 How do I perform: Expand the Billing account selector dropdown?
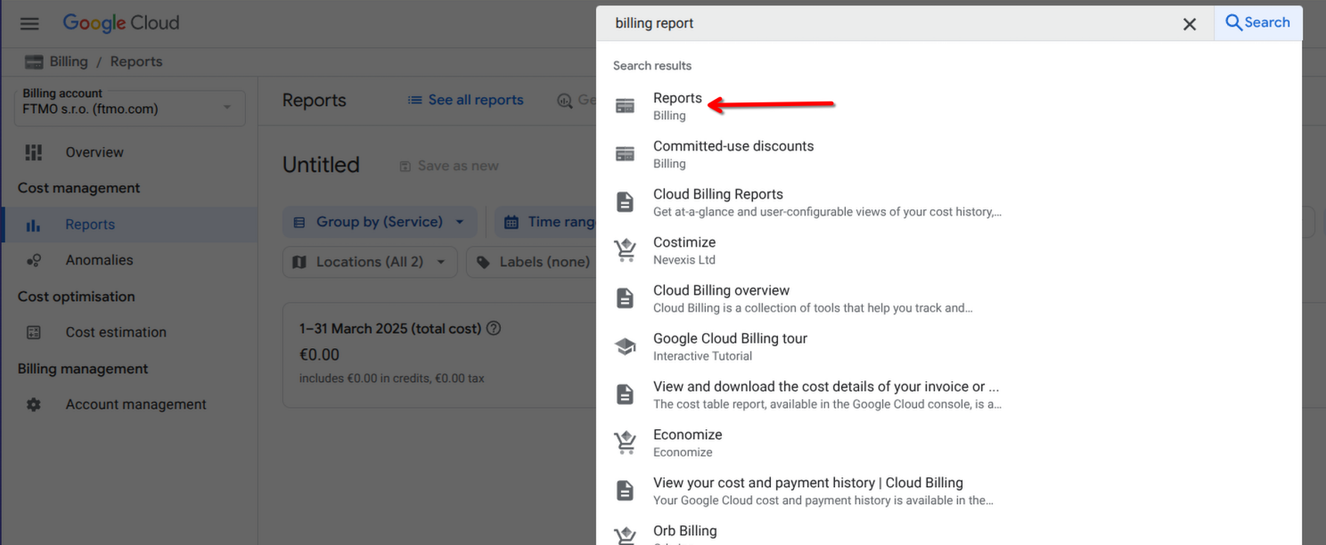pyautogui.click(x=130, y=108)
